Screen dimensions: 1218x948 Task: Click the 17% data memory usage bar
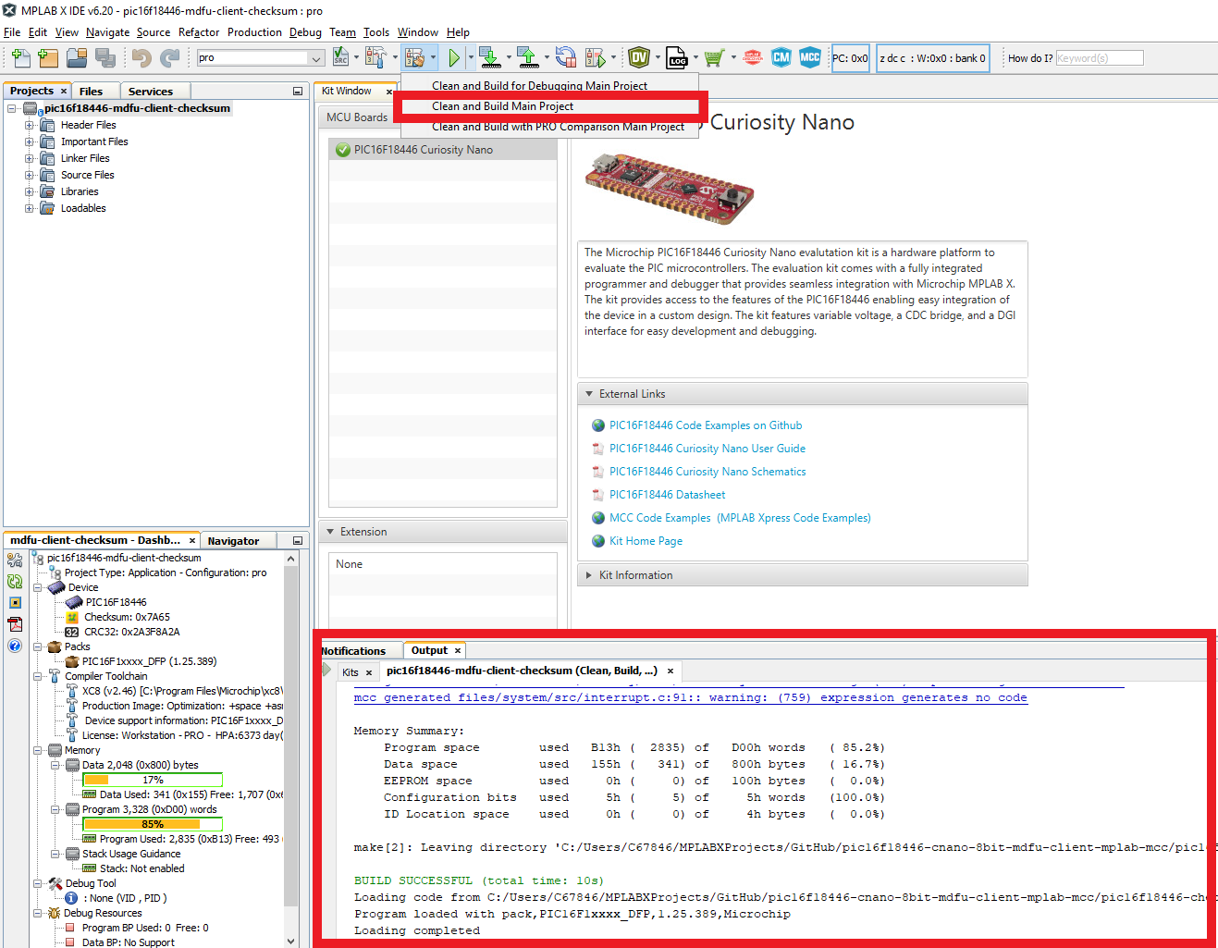pos(153,780)
